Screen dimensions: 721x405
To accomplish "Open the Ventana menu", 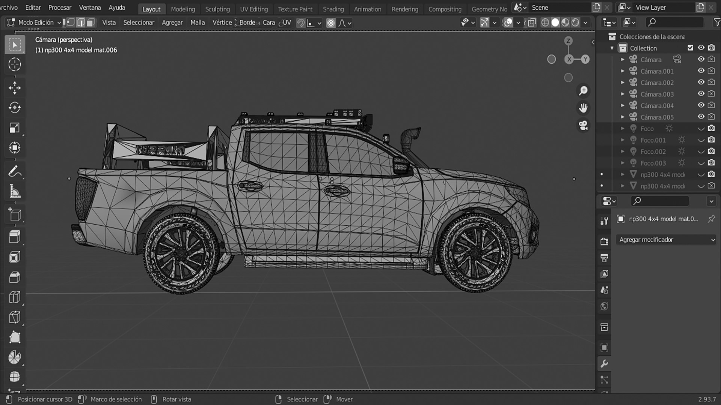I will [90, 7].
